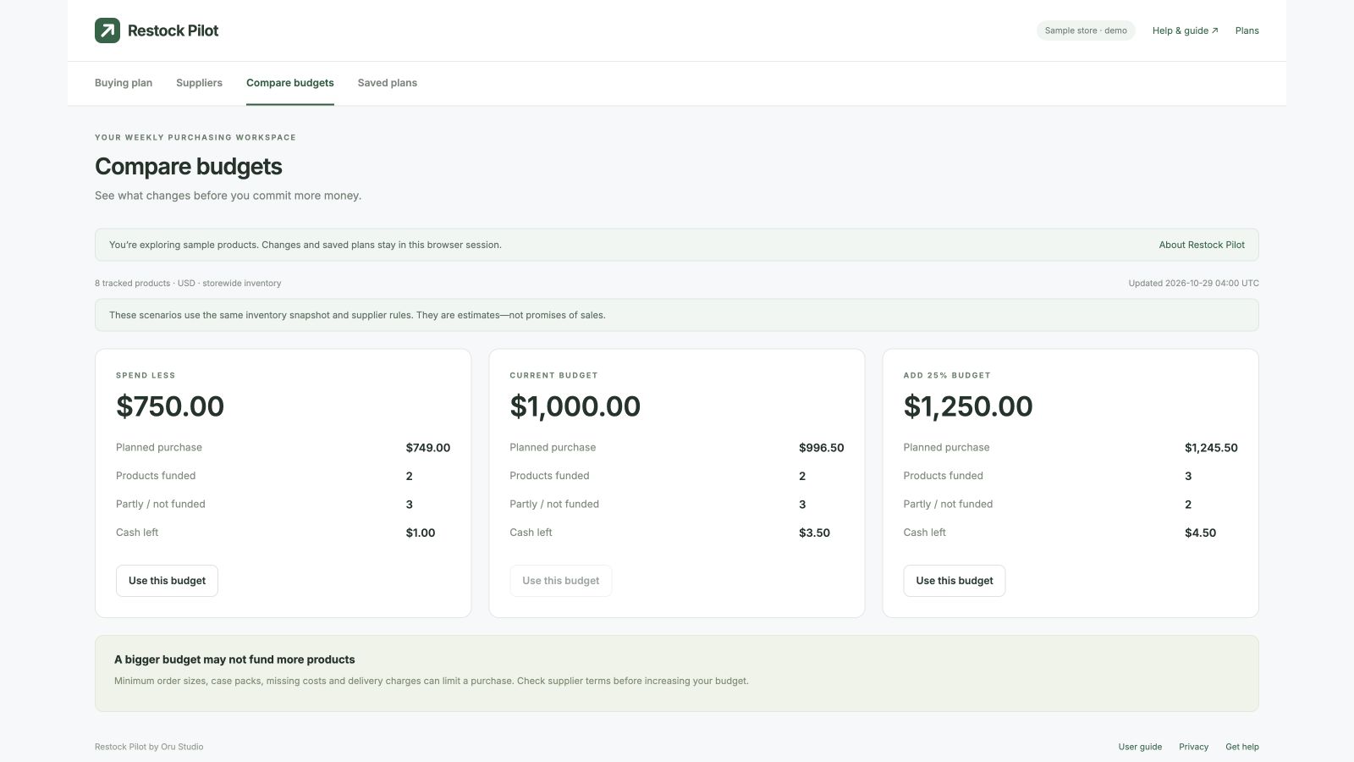Use the $1,250.00 Add 25% budget
1354x762 pixels.
(955, 581)
